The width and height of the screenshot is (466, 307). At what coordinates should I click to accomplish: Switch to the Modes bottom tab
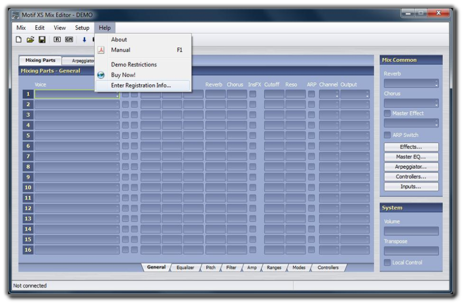pyautogui.click(x=299, y=268)
